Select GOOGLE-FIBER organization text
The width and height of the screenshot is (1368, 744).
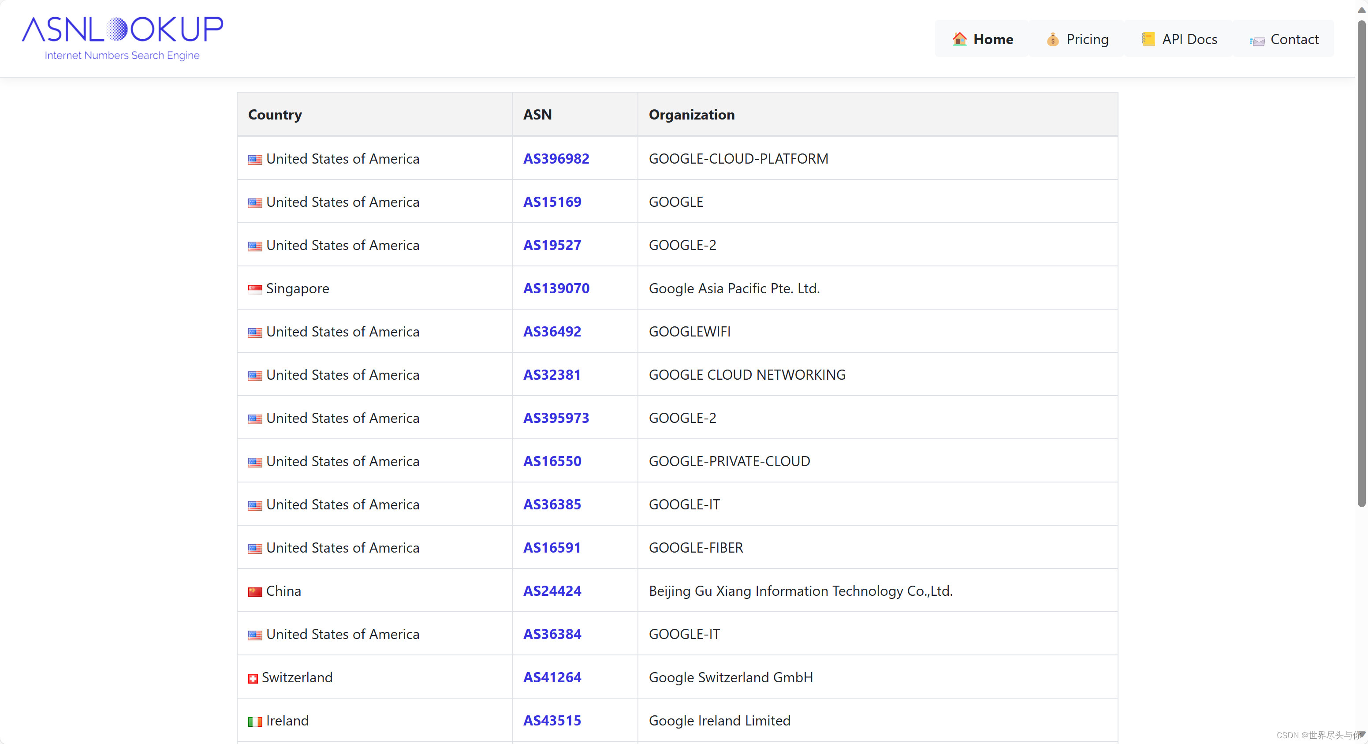(696, 547)
